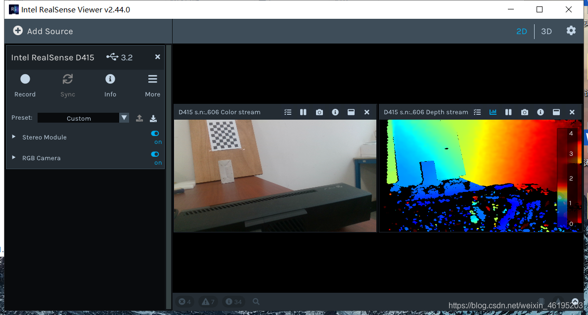Switch to 2D view

[x=522, y=32]
